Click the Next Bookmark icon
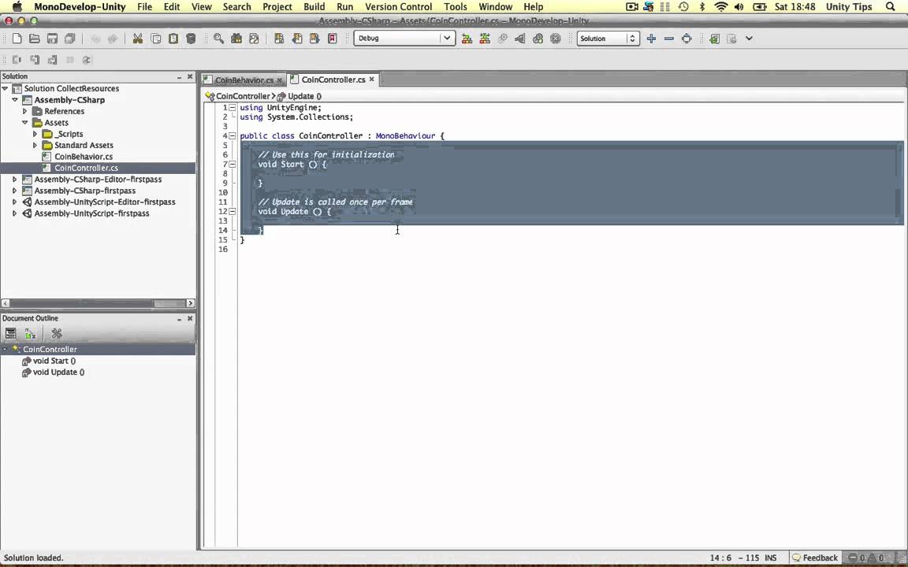This screenshot has height=567, width=908. [314, 38]
